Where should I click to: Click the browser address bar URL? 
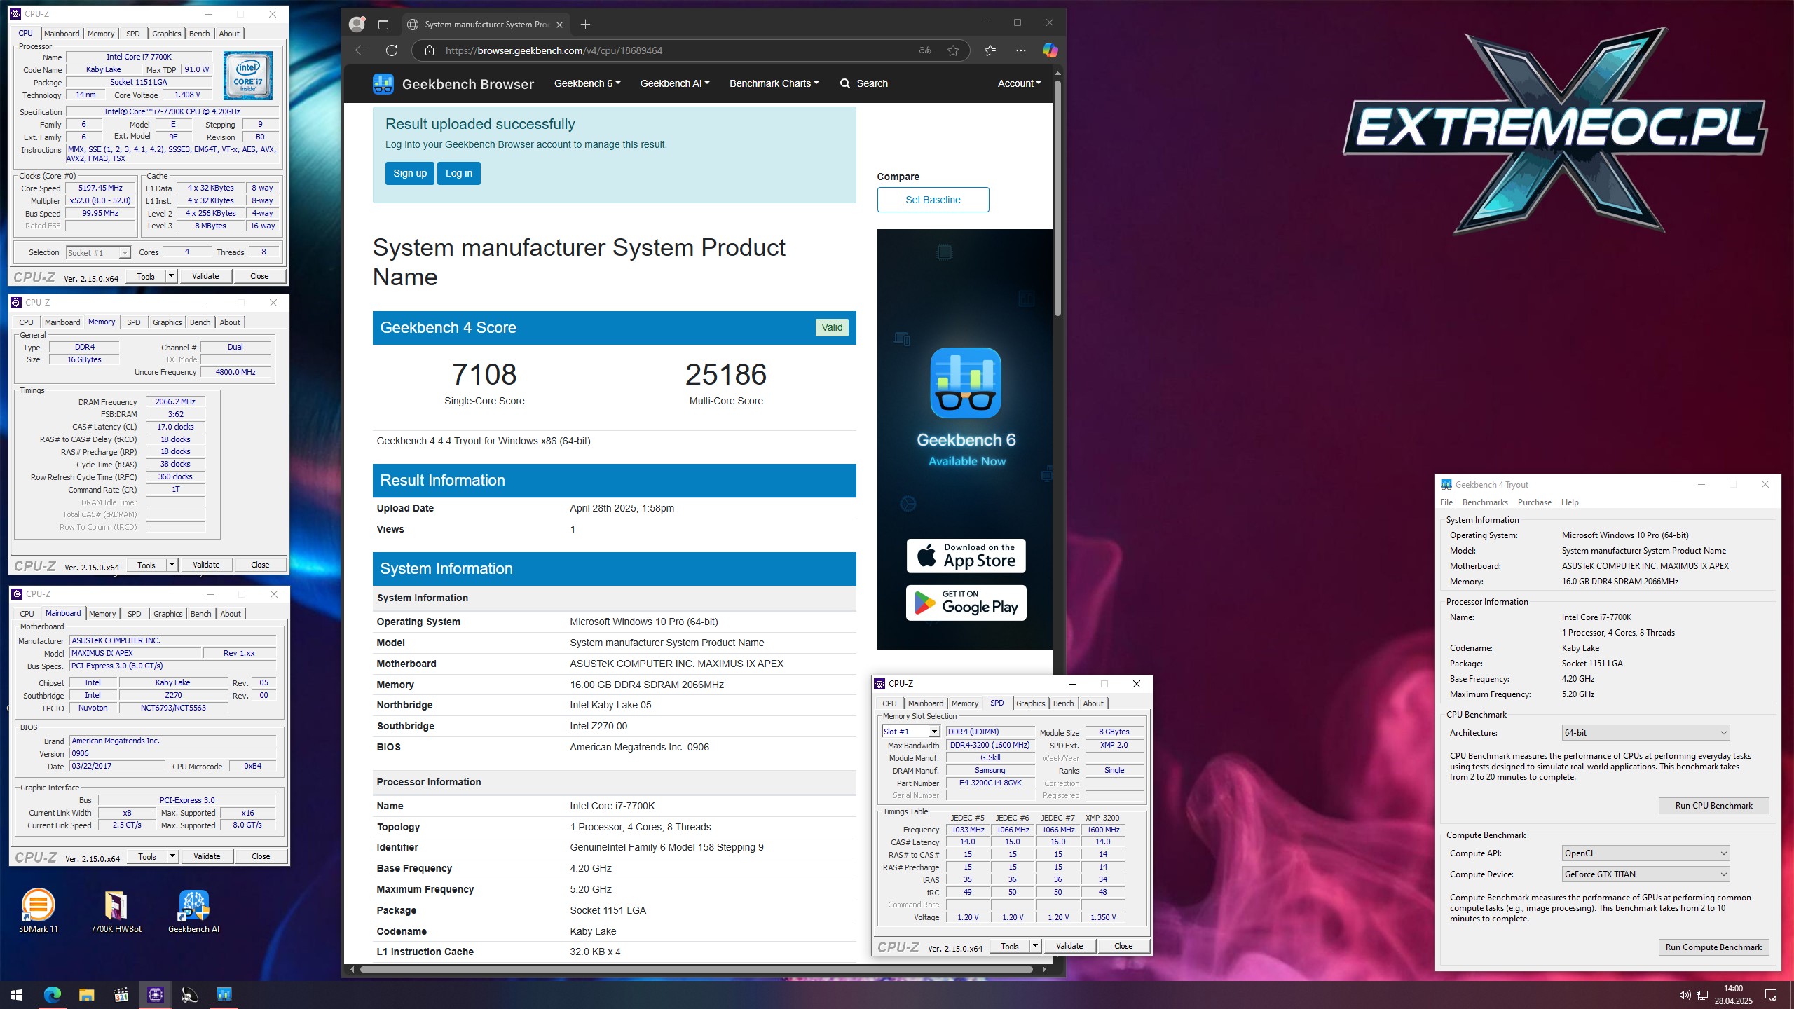click(x=554, y=50)
